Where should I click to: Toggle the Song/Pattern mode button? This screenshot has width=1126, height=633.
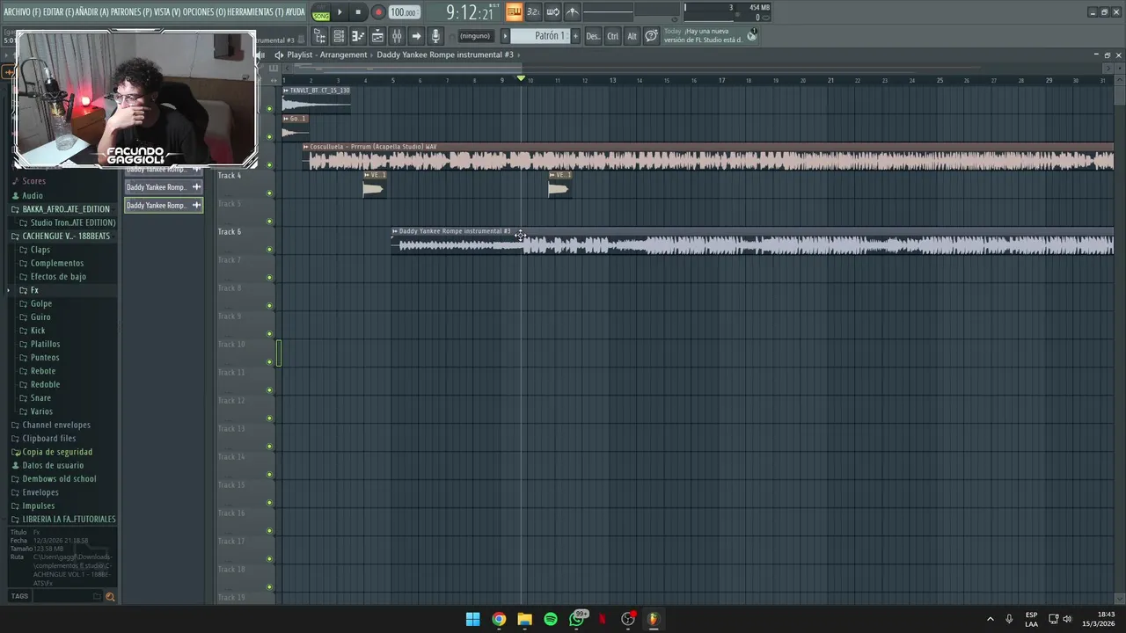tap(321, 12)
